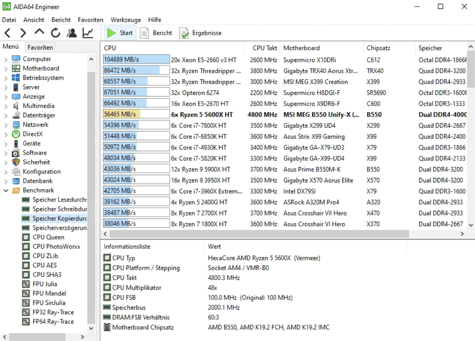Sort by the Chipsatz column header
475x341 pixels.
[x=389, y=48]
